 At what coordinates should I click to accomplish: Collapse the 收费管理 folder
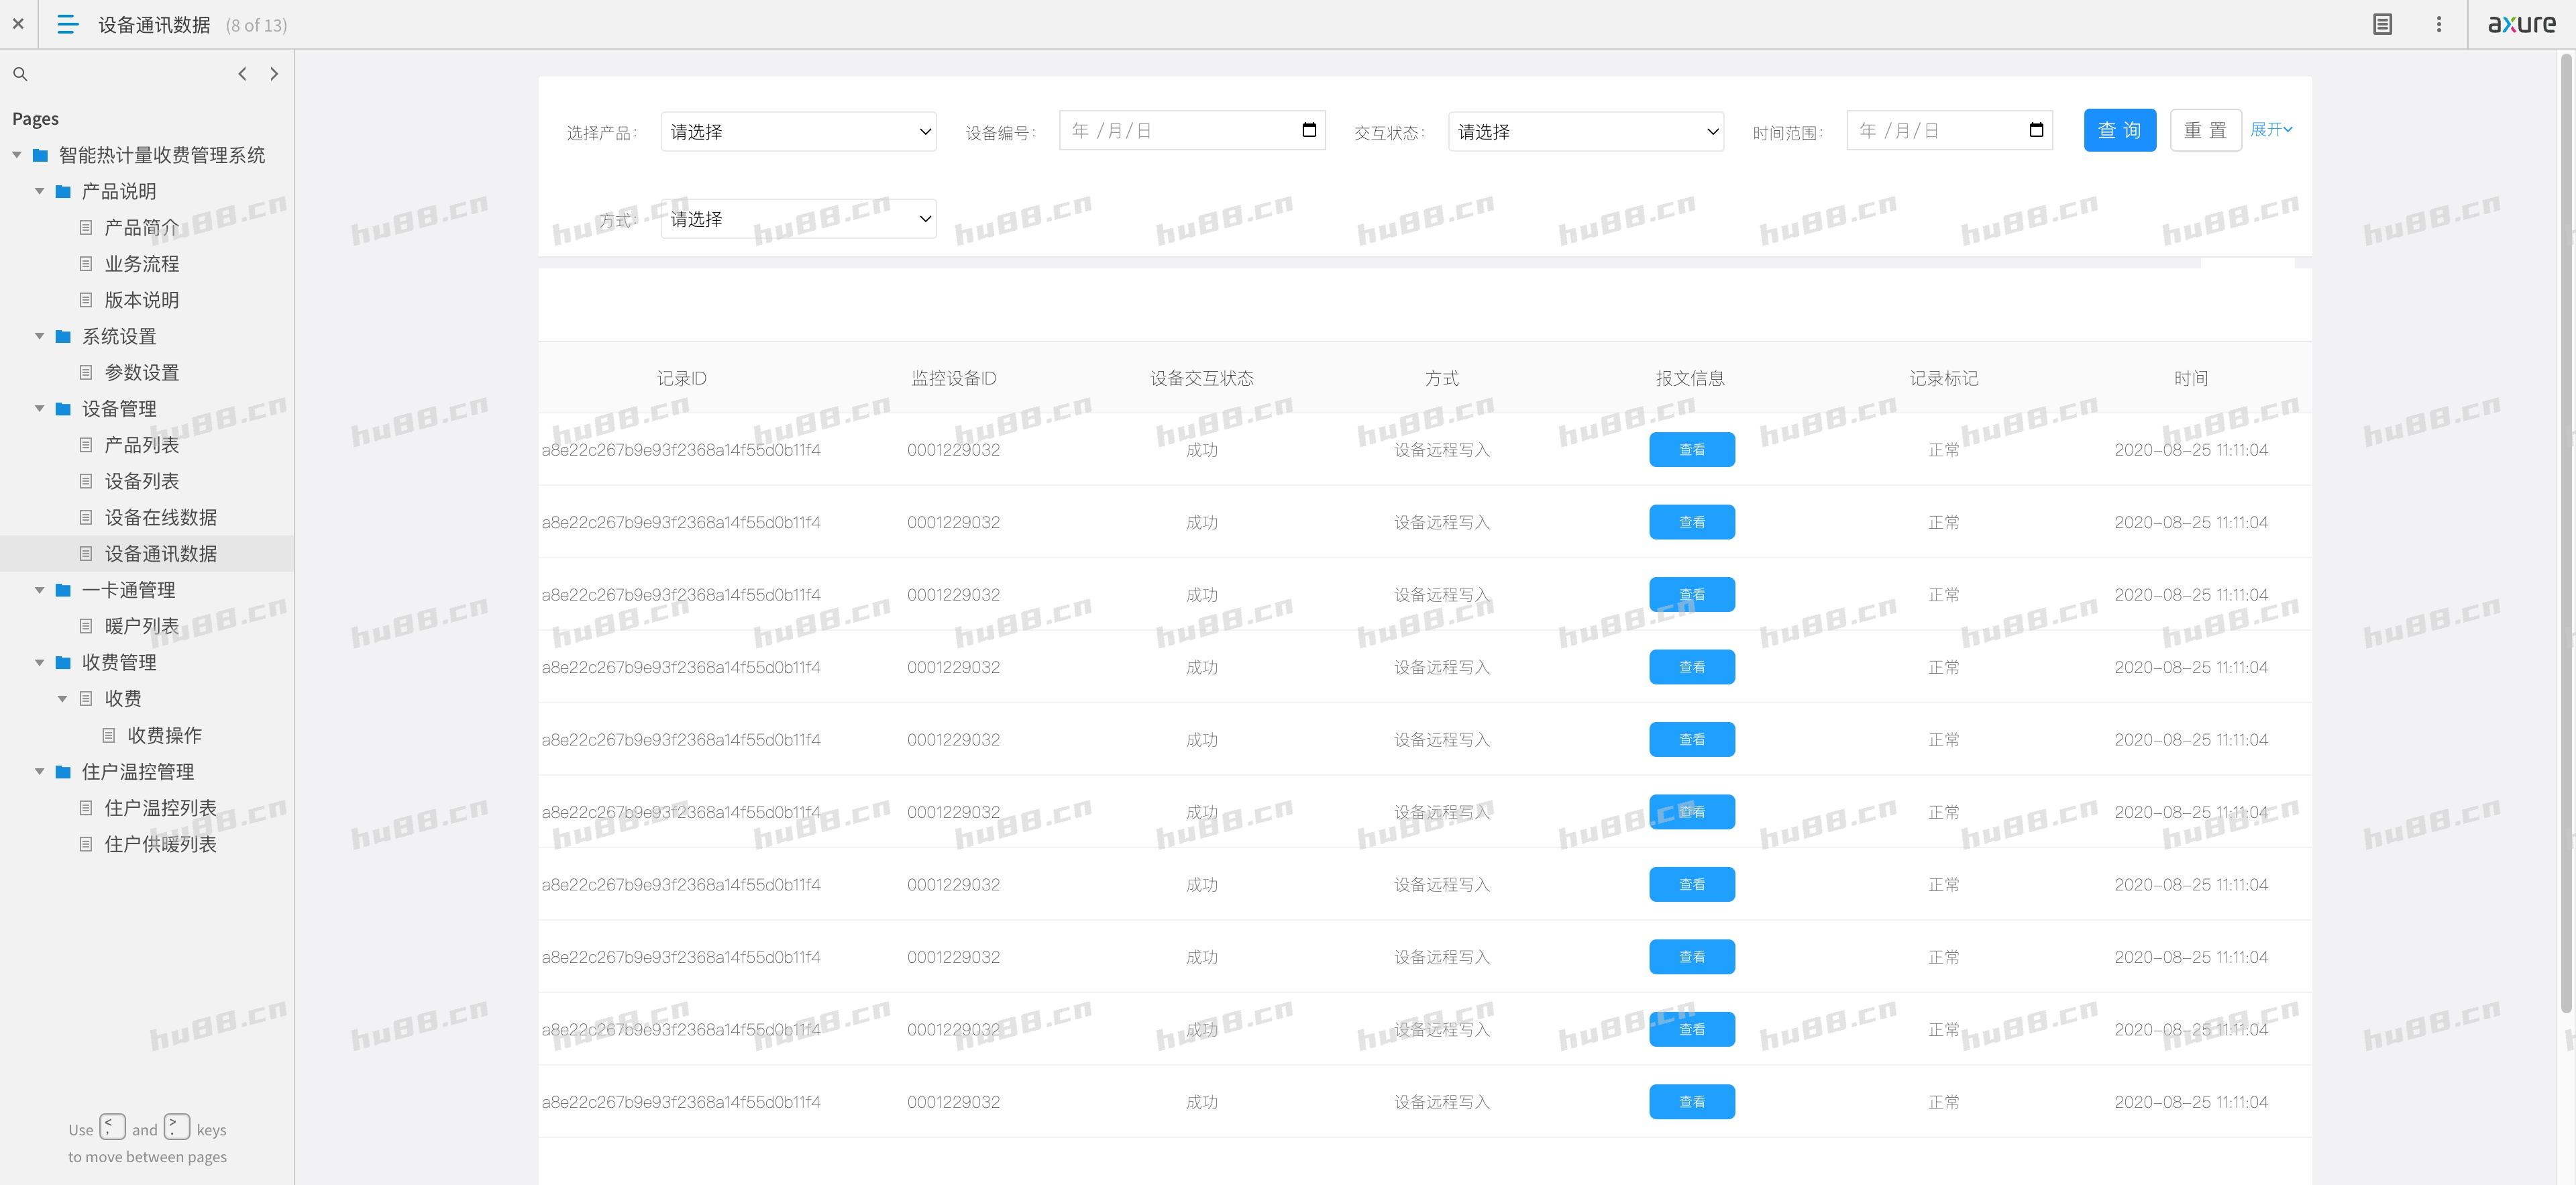coord(40,662)
